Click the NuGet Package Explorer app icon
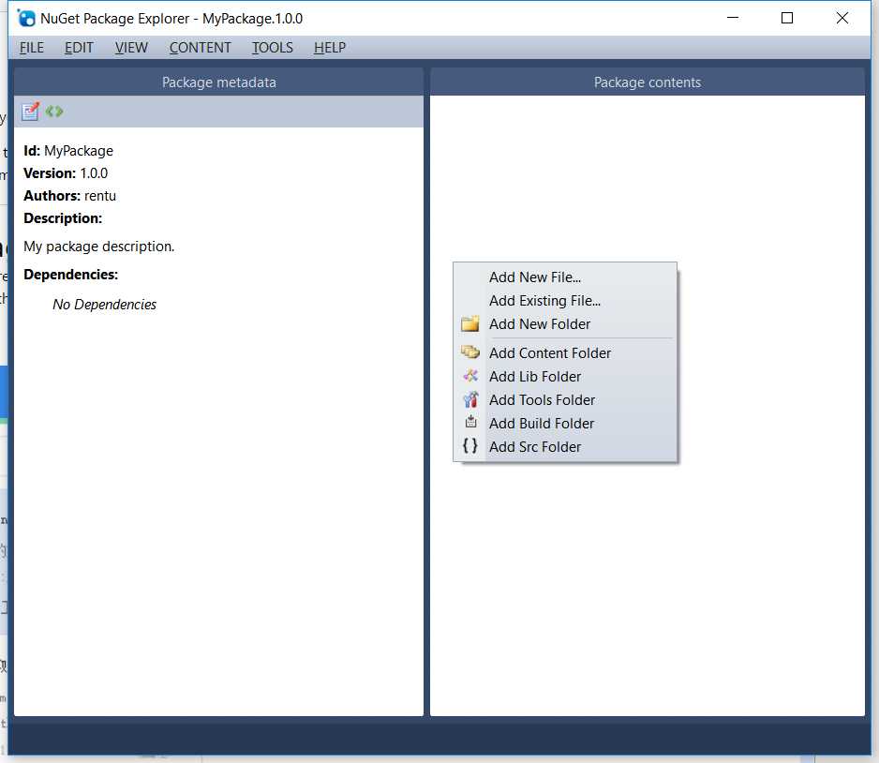 click(26, 18)
